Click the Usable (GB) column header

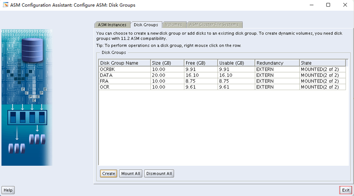236,63
